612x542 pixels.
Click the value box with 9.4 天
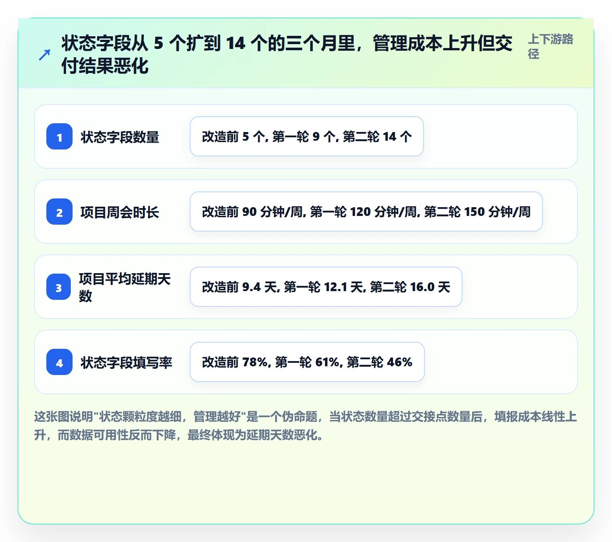click(x=326, y=287)
